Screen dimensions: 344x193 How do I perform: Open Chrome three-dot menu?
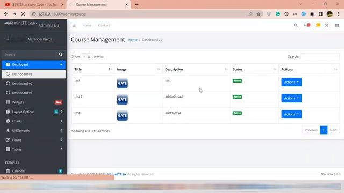(x=338, y=14)
